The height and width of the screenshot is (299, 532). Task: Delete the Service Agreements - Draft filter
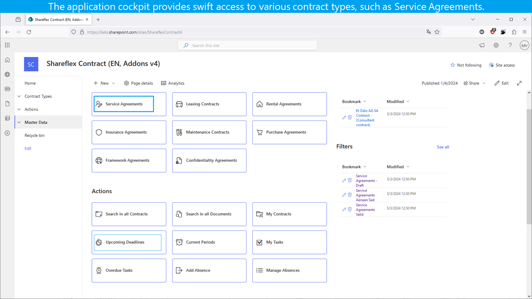click(x=350, y=180)
